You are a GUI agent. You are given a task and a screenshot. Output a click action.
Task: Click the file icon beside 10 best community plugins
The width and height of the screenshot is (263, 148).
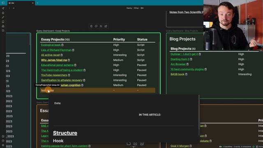pos(205,69)
